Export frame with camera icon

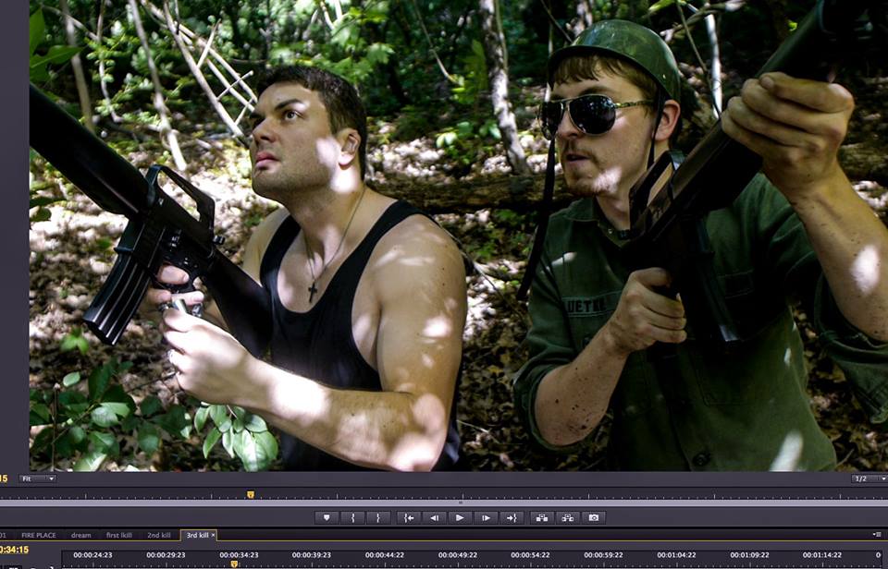coord(594,517)
